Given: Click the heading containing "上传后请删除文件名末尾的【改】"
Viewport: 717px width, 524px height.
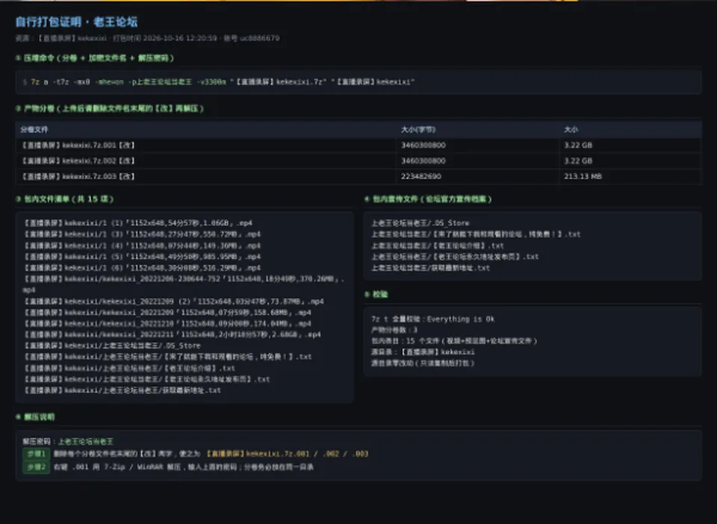Looking at the screenshot, I should [x=110, y=109].
